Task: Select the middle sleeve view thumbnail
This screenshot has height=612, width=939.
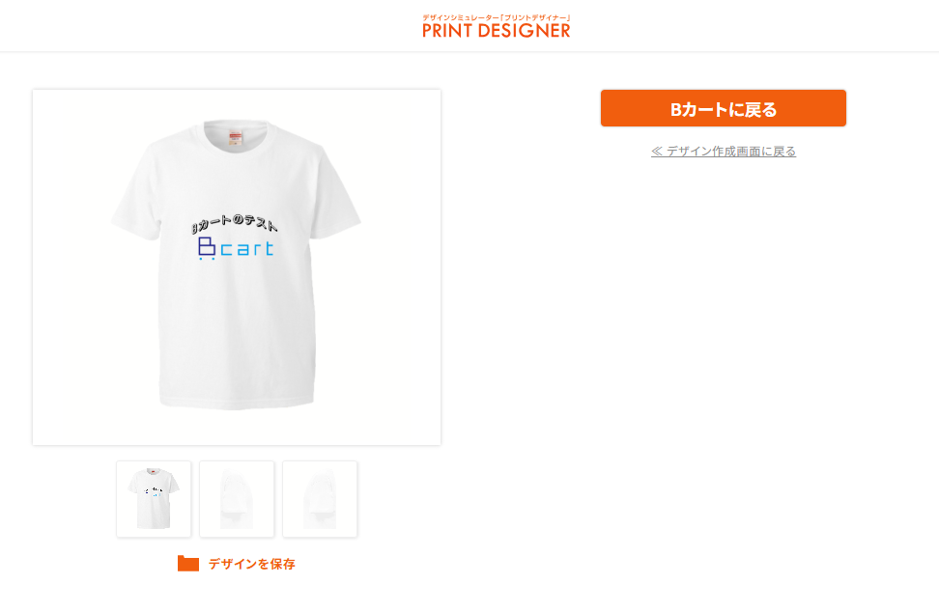Action: pos(237,499)
